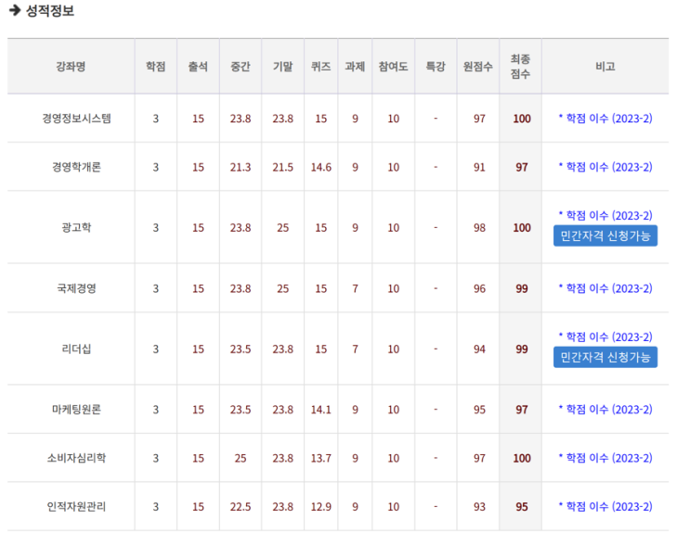Click 마케팅원론 raw score 95

click(x=479, y=410)
